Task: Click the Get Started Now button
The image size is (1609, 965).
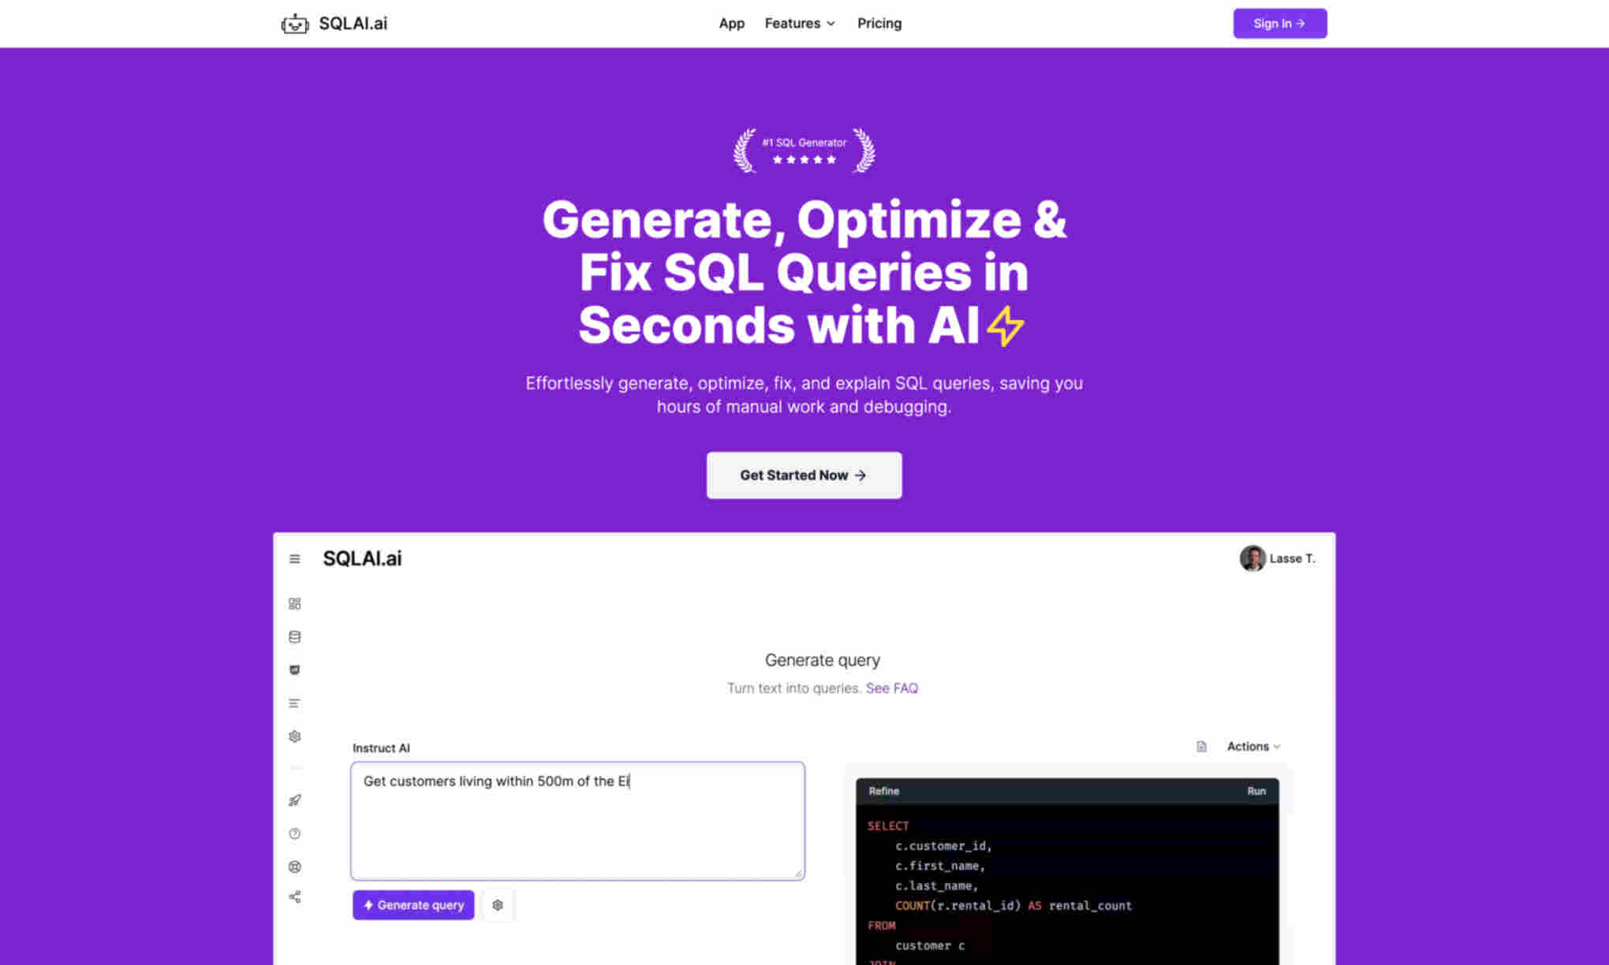Action: coord(804,475)
